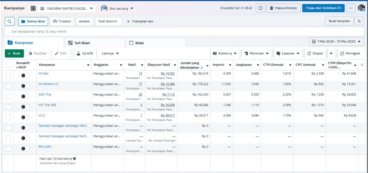Open the Lainnya dropdown menu
Screen dimensions: 368x173
click(x=110, y=53)
